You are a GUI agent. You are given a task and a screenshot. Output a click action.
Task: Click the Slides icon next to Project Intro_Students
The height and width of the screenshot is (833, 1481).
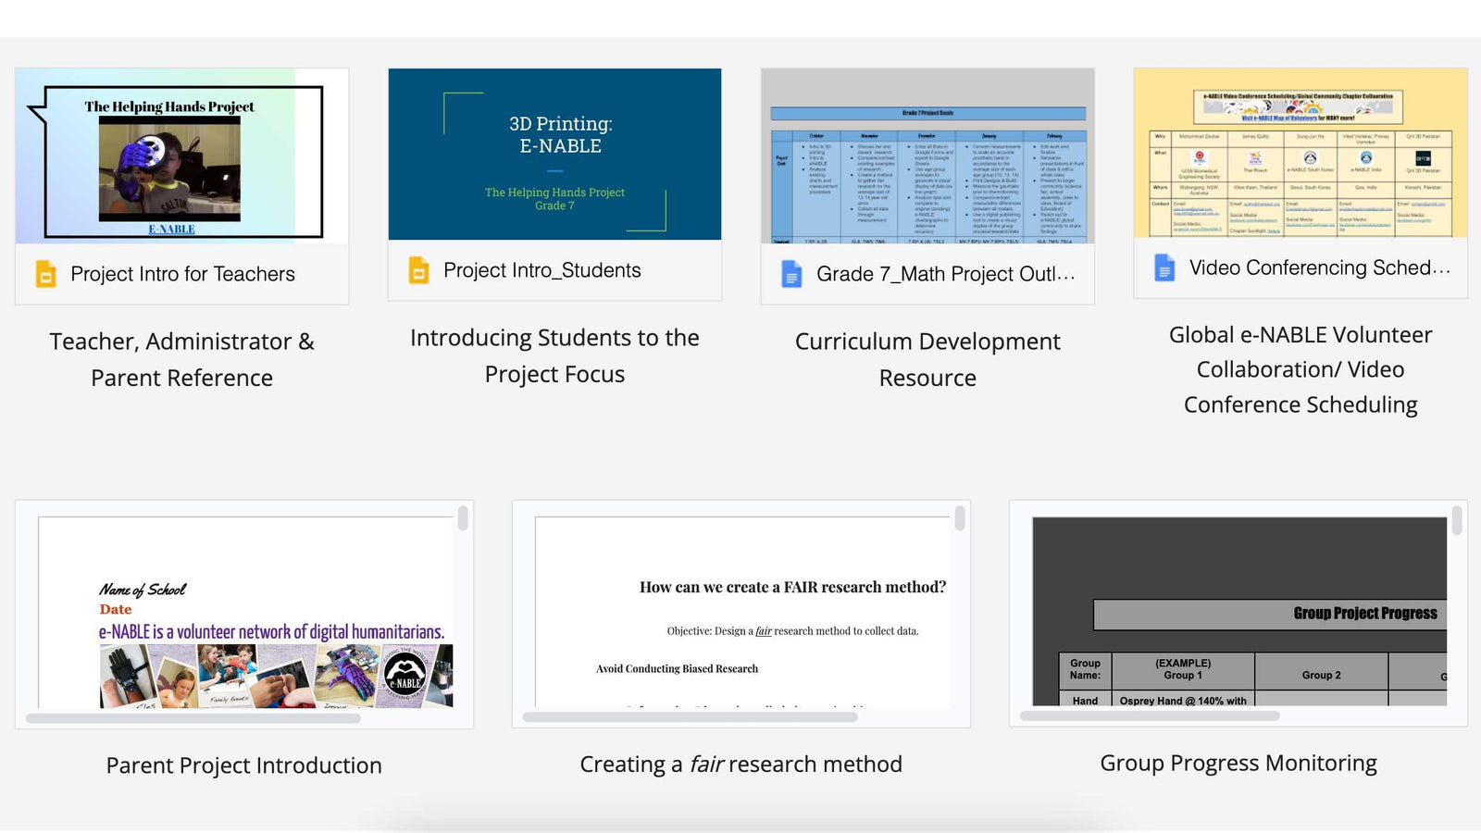(x=418, y=270)
